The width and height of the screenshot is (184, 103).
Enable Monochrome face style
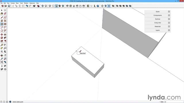pos(63,6)
